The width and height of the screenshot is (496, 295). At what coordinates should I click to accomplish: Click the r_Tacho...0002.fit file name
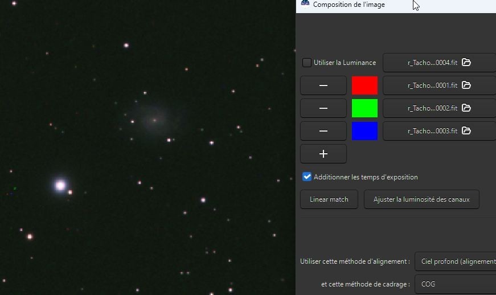[432, 108]
